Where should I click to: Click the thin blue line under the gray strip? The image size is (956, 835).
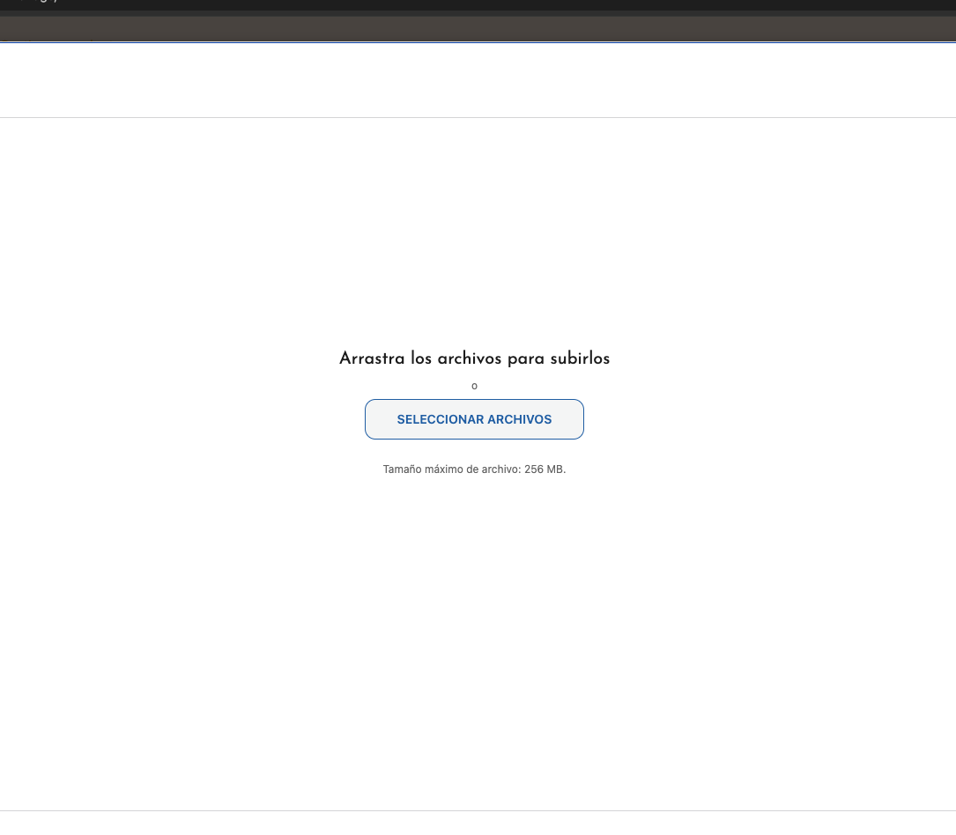[476, 41]
